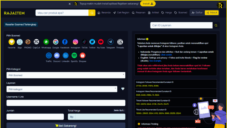Screen dimensions: 227x128
Task: Open the Beranda menu item
Action: coord(104,13)
